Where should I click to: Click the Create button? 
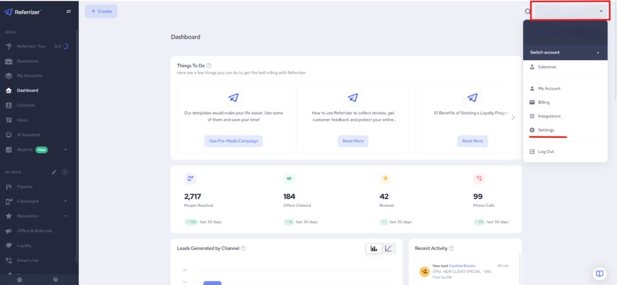click(x=101, y=11)
